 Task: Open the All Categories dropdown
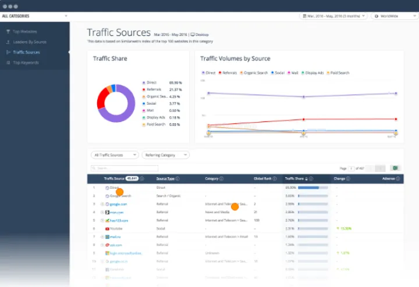pyautogui.click(x=34, y=16)
